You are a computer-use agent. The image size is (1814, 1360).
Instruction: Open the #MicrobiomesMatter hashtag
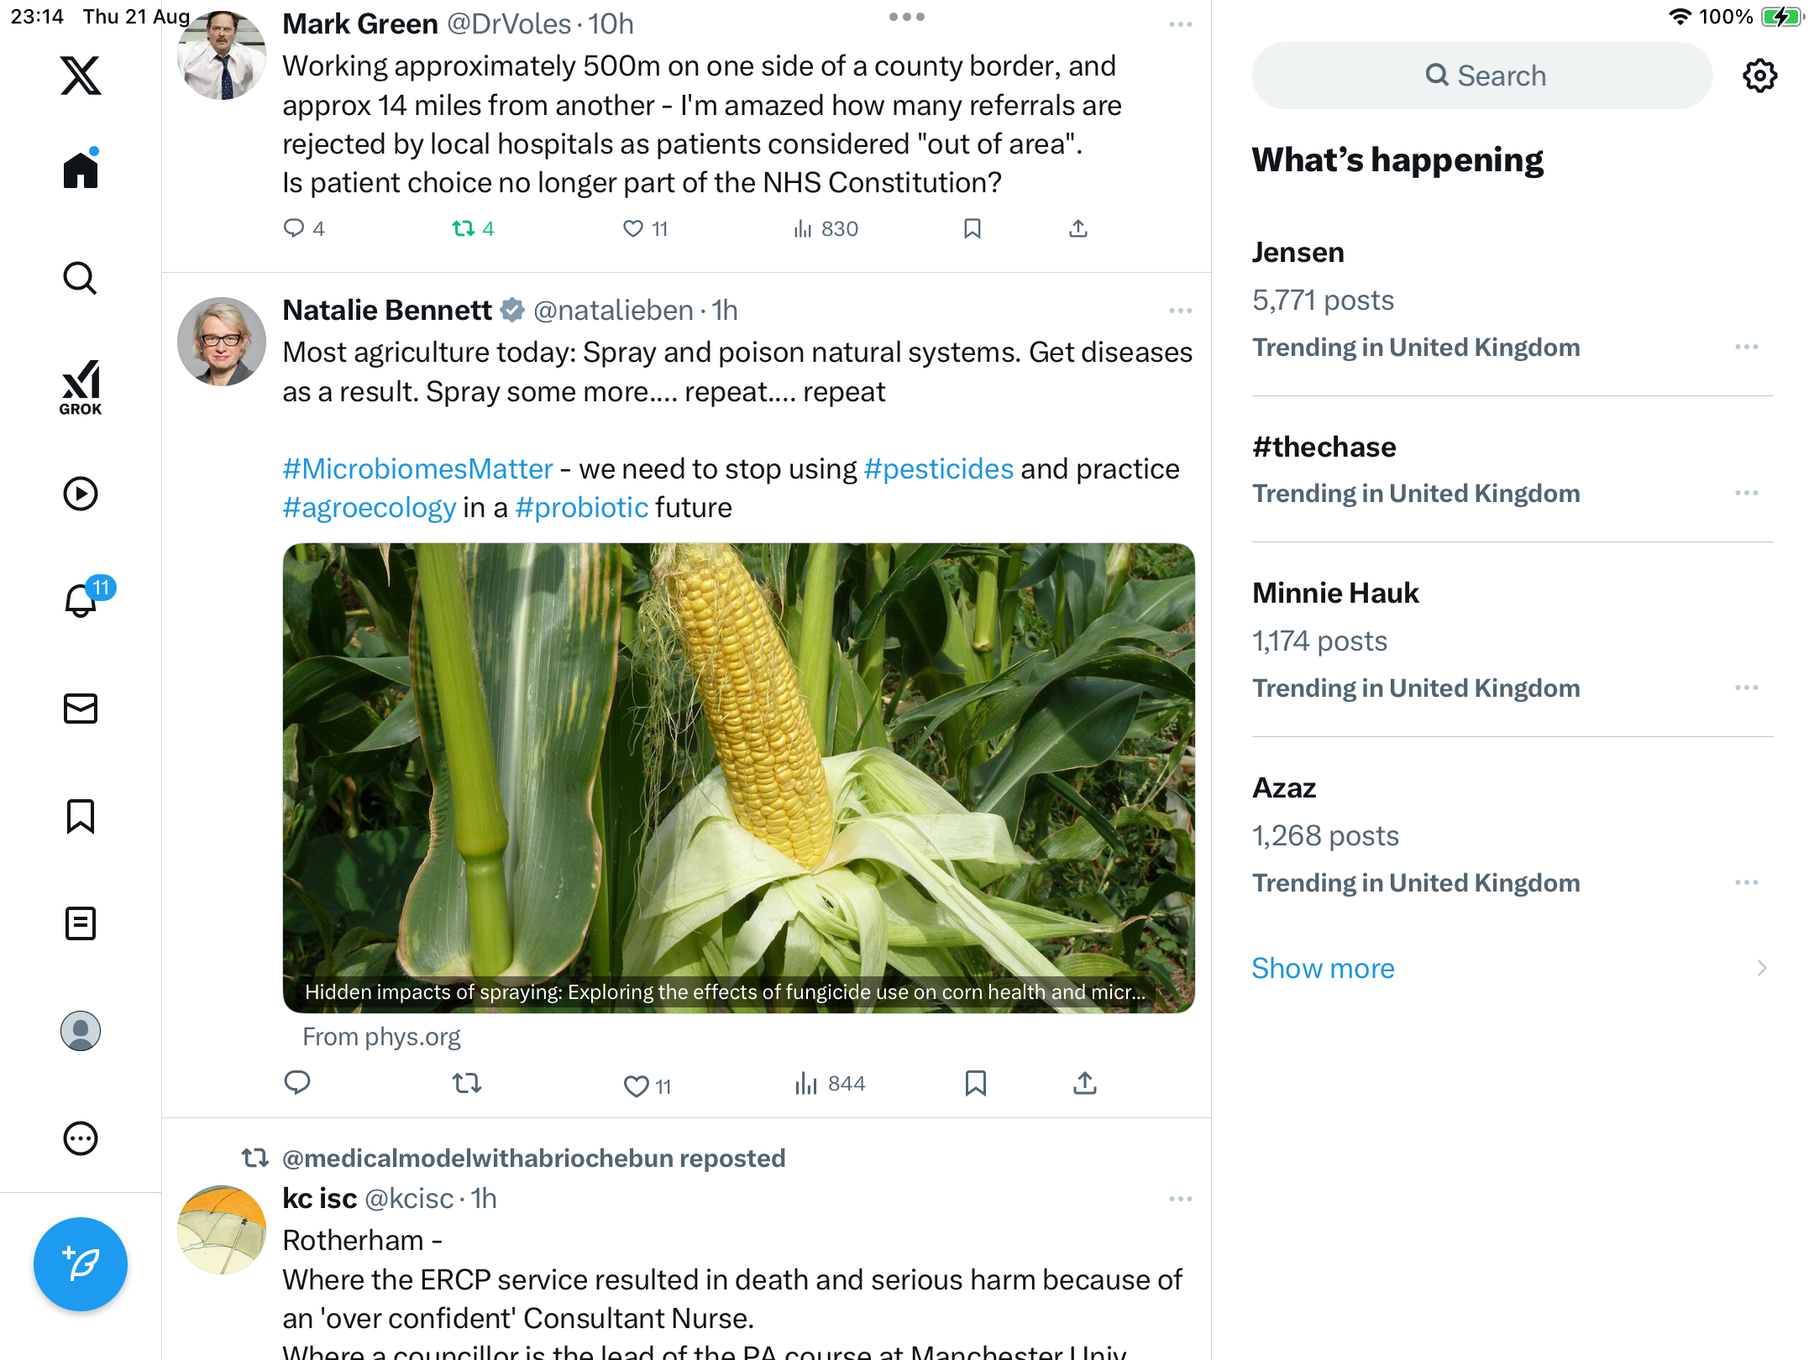click(417, 468)
